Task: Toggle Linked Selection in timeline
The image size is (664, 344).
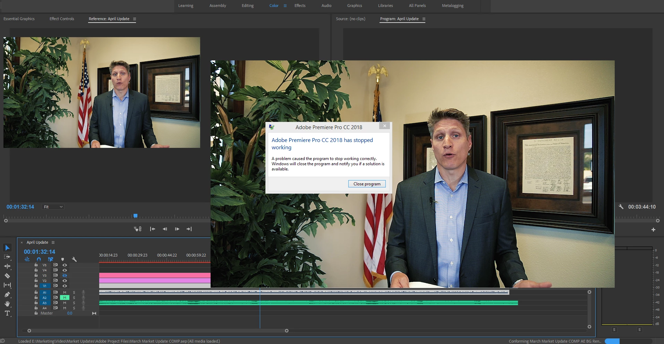Action: [x=51, y=259]
